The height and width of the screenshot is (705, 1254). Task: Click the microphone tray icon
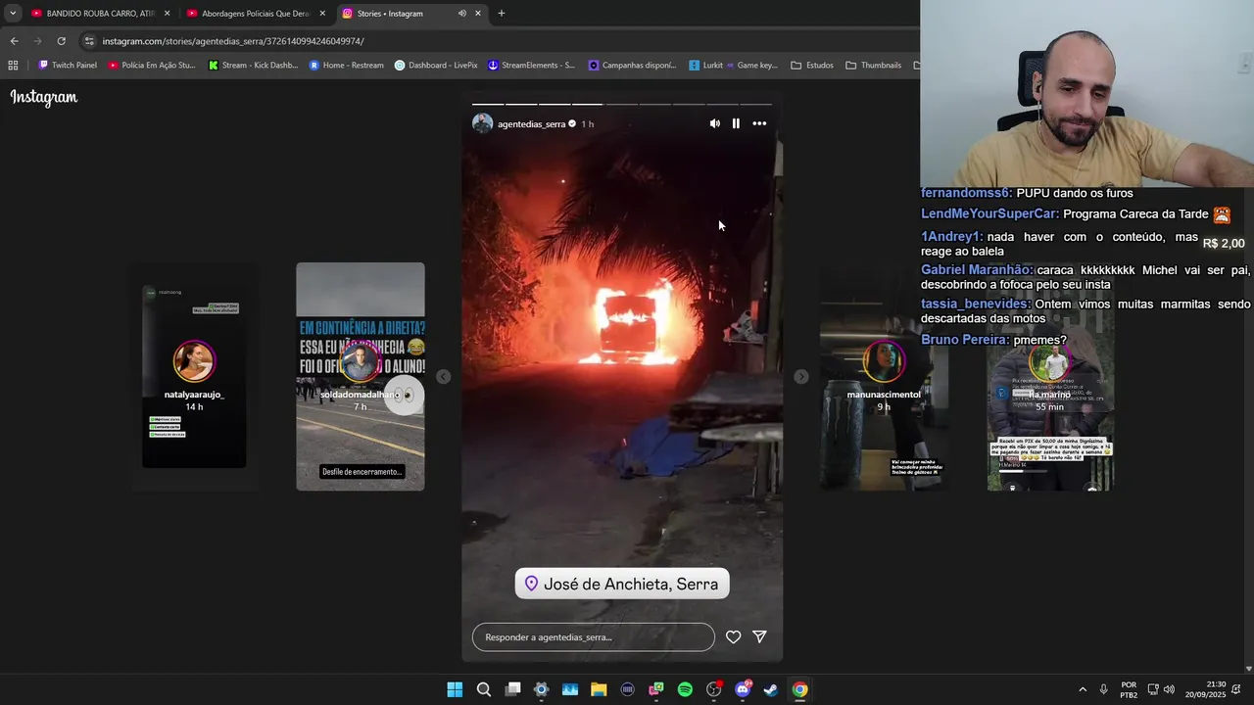click(x=1103, y=689)
